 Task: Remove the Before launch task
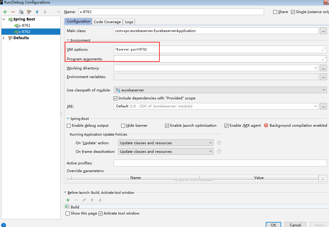[76, 200]
